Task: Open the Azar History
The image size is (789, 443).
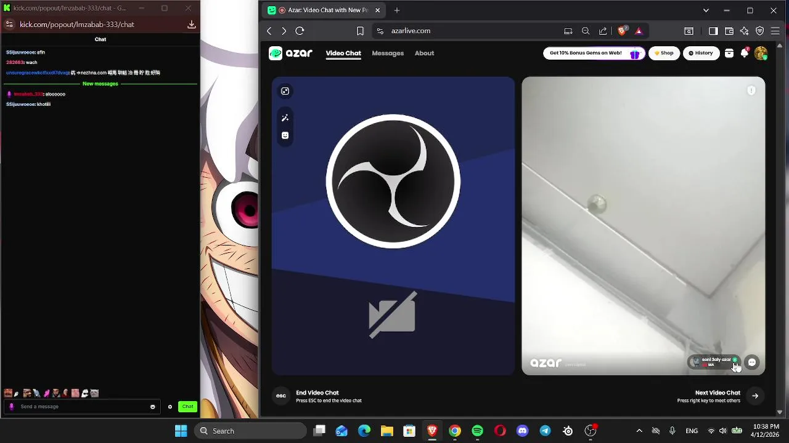Action: coord(701,53)
